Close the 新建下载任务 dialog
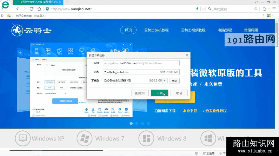The height and width of the screenshot is (156, 279). tap(187, 55)
